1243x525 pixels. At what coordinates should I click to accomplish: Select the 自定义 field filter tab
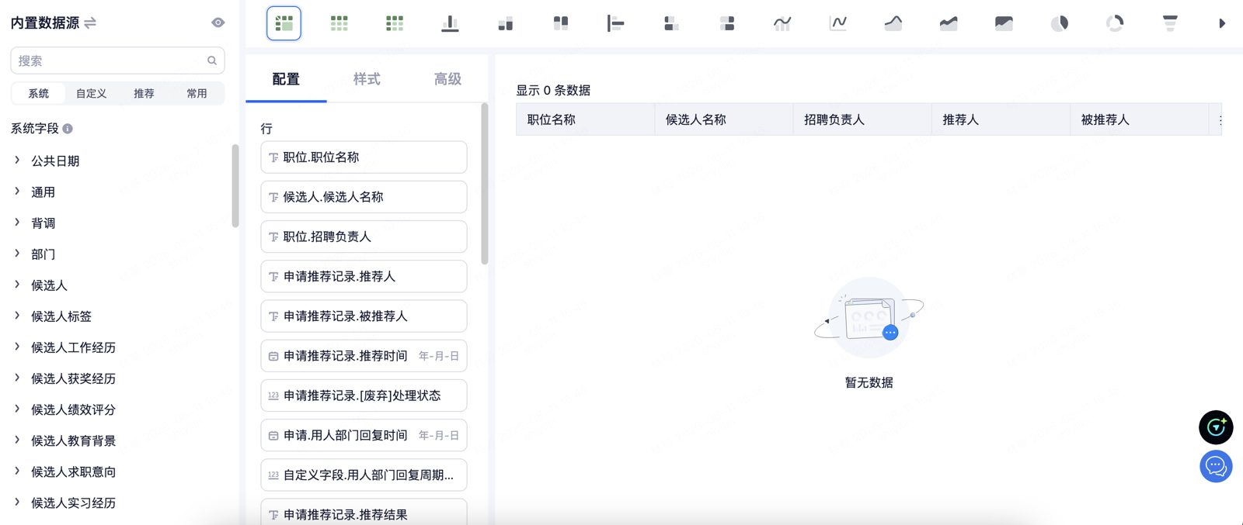tap(91, 93)
